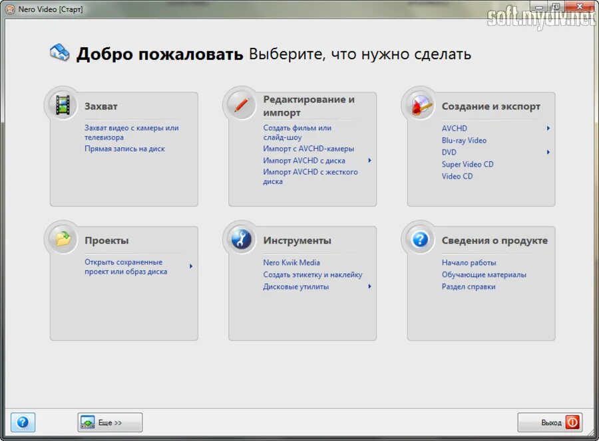599x441 pixels.
Task: Open Захват видео с камеры или телевизора
Action: tap(131, 133)
